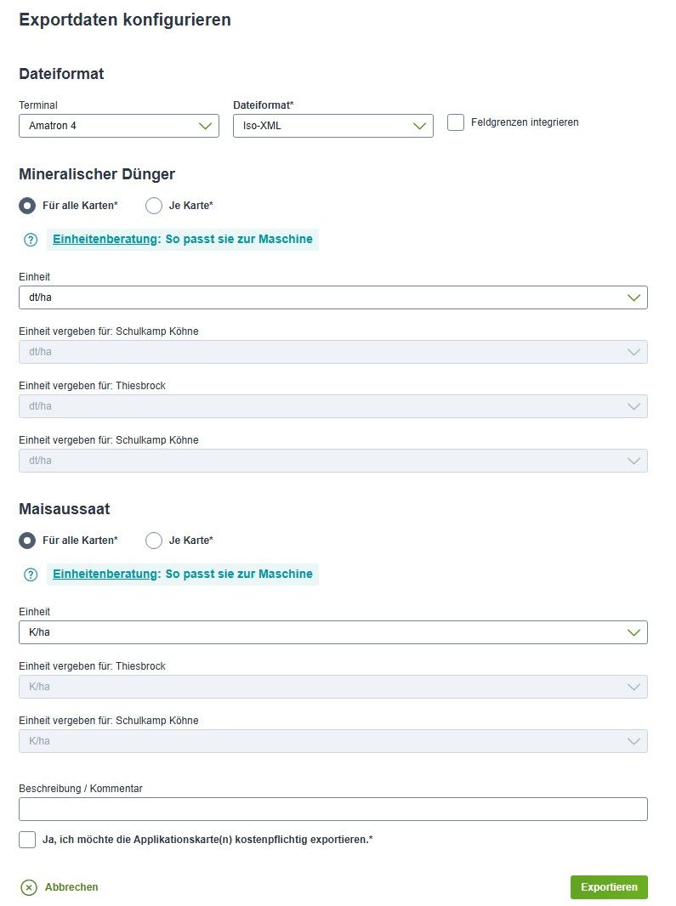Click chevron arrow of Iso-XML Dateiformat field

click(419, 126)
